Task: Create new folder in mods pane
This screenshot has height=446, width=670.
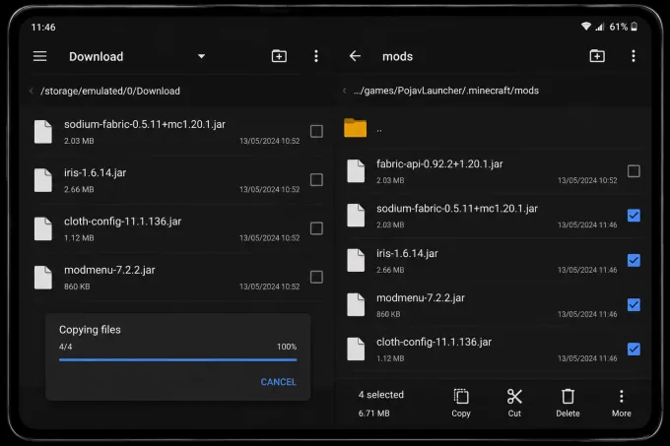Action: click(597, 56)
